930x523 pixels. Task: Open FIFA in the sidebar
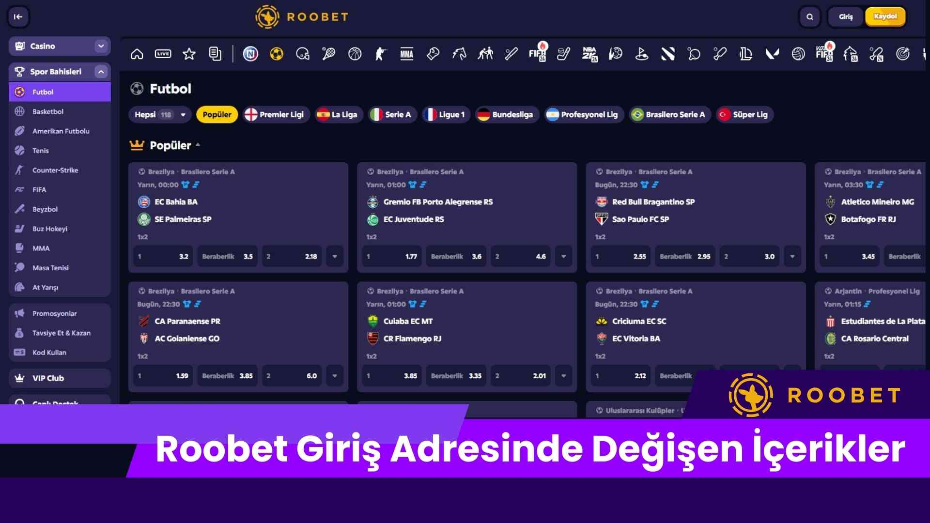tap(60, 189)
